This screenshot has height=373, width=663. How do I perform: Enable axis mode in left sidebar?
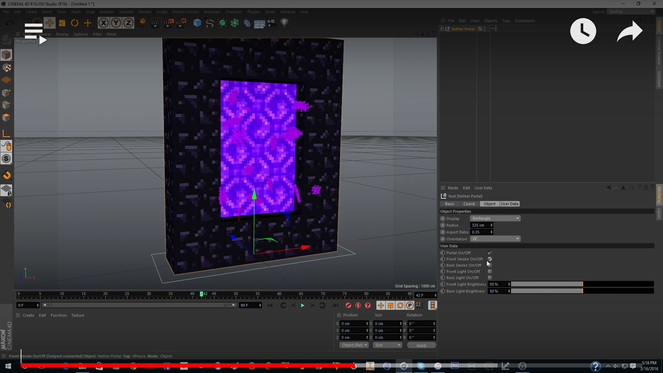[6, 134]
